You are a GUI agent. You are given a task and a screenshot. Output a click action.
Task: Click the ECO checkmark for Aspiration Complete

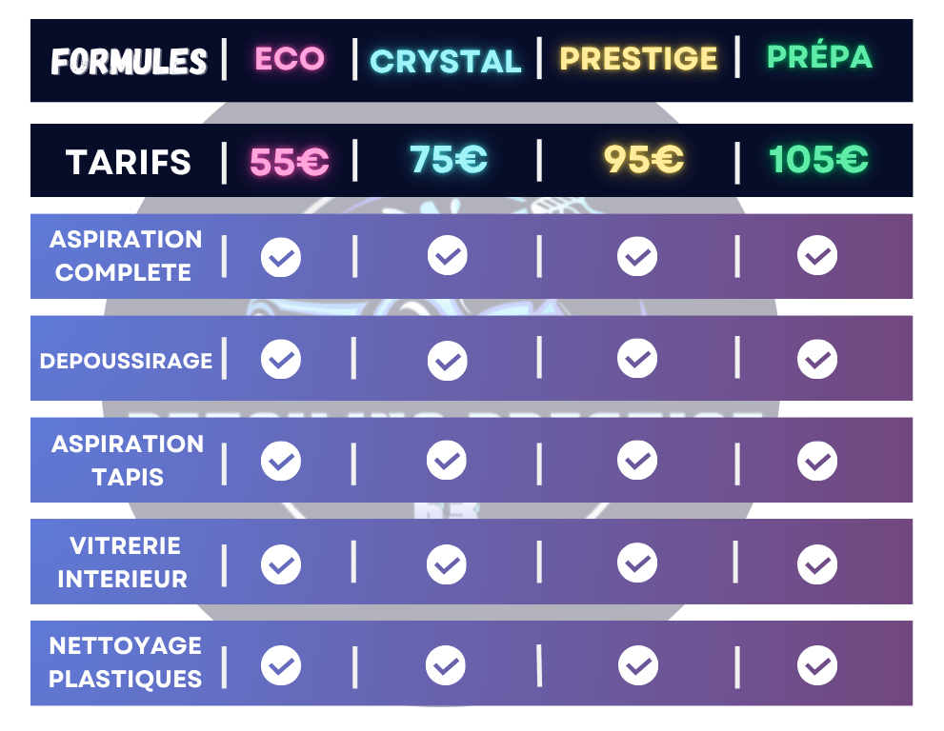[281, 257]
